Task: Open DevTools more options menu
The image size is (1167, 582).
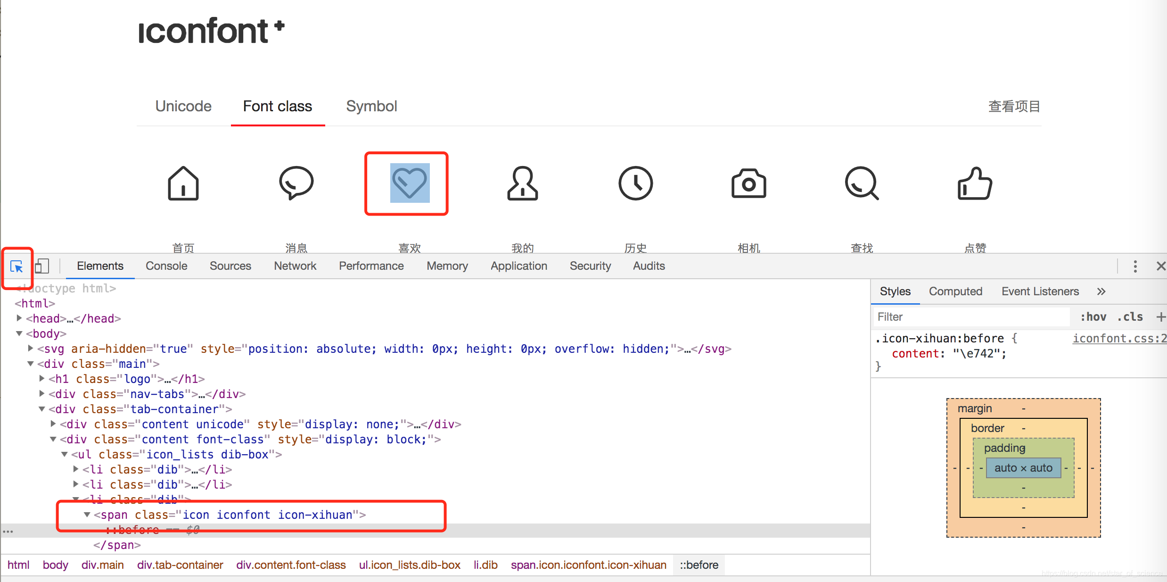Action: pos(1135,266)
